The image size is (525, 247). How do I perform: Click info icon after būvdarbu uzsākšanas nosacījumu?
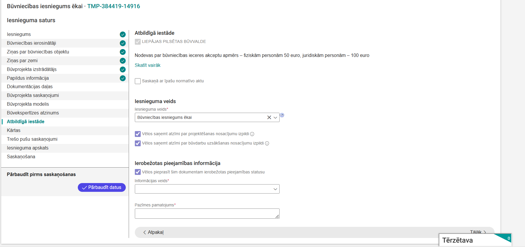pos(267,143)
